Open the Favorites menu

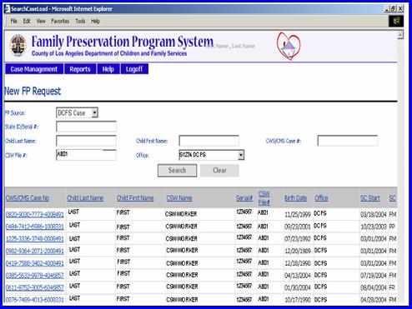point(60,21)
